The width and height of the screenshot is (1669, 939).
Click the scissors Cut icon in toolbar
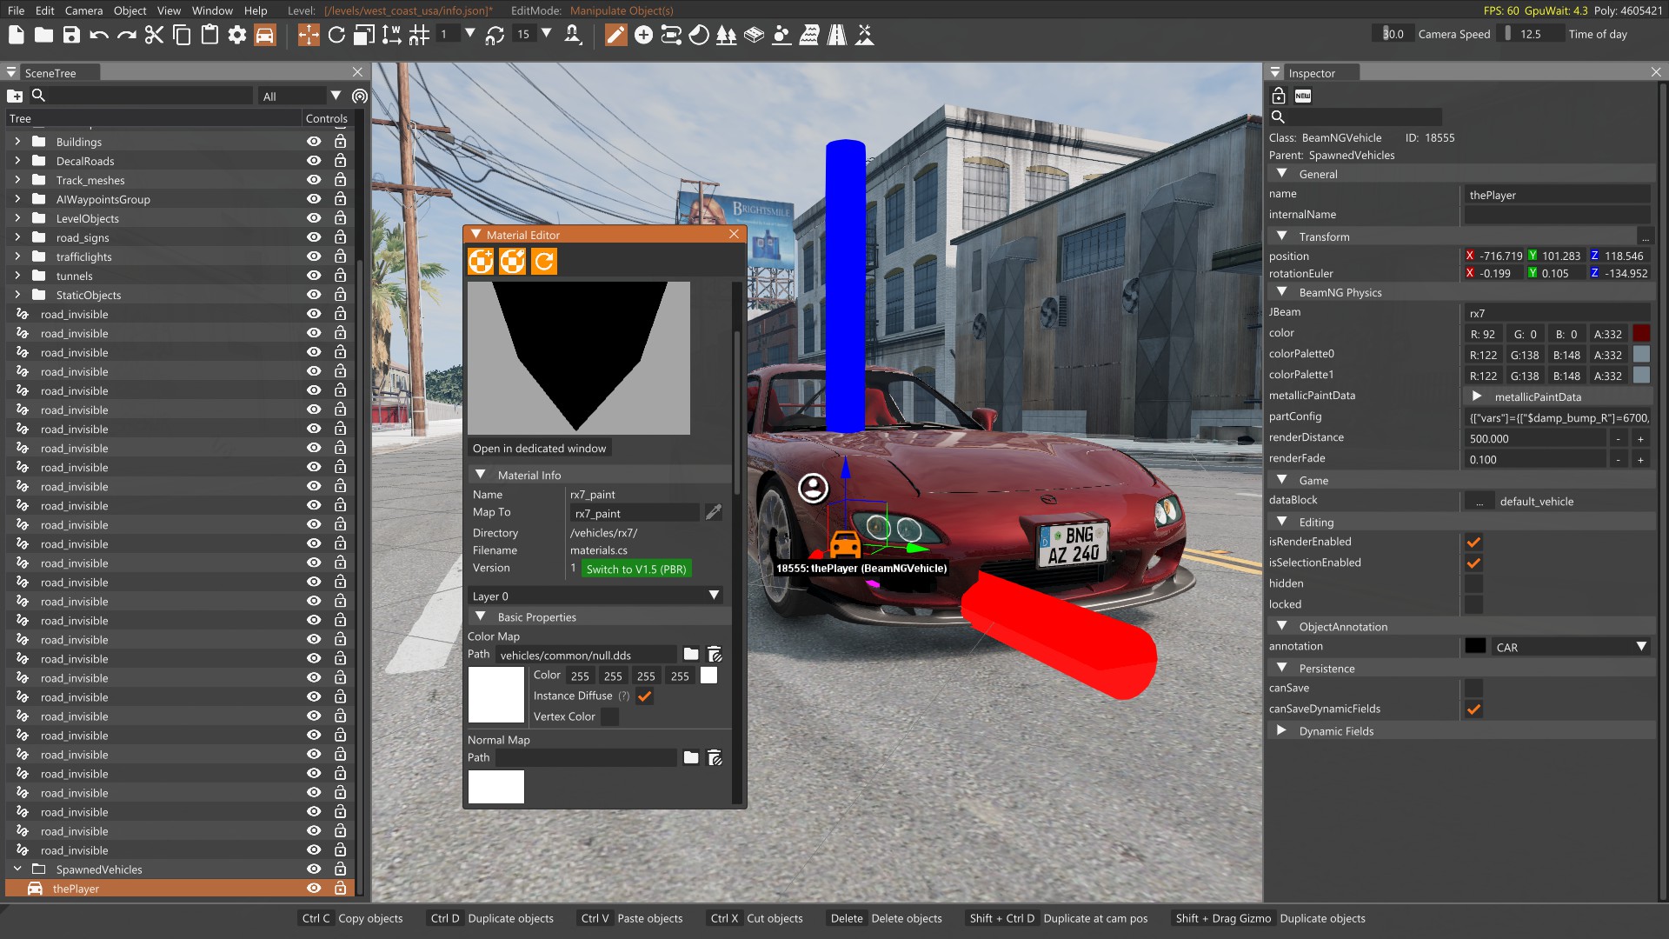[x=154, y=35]
